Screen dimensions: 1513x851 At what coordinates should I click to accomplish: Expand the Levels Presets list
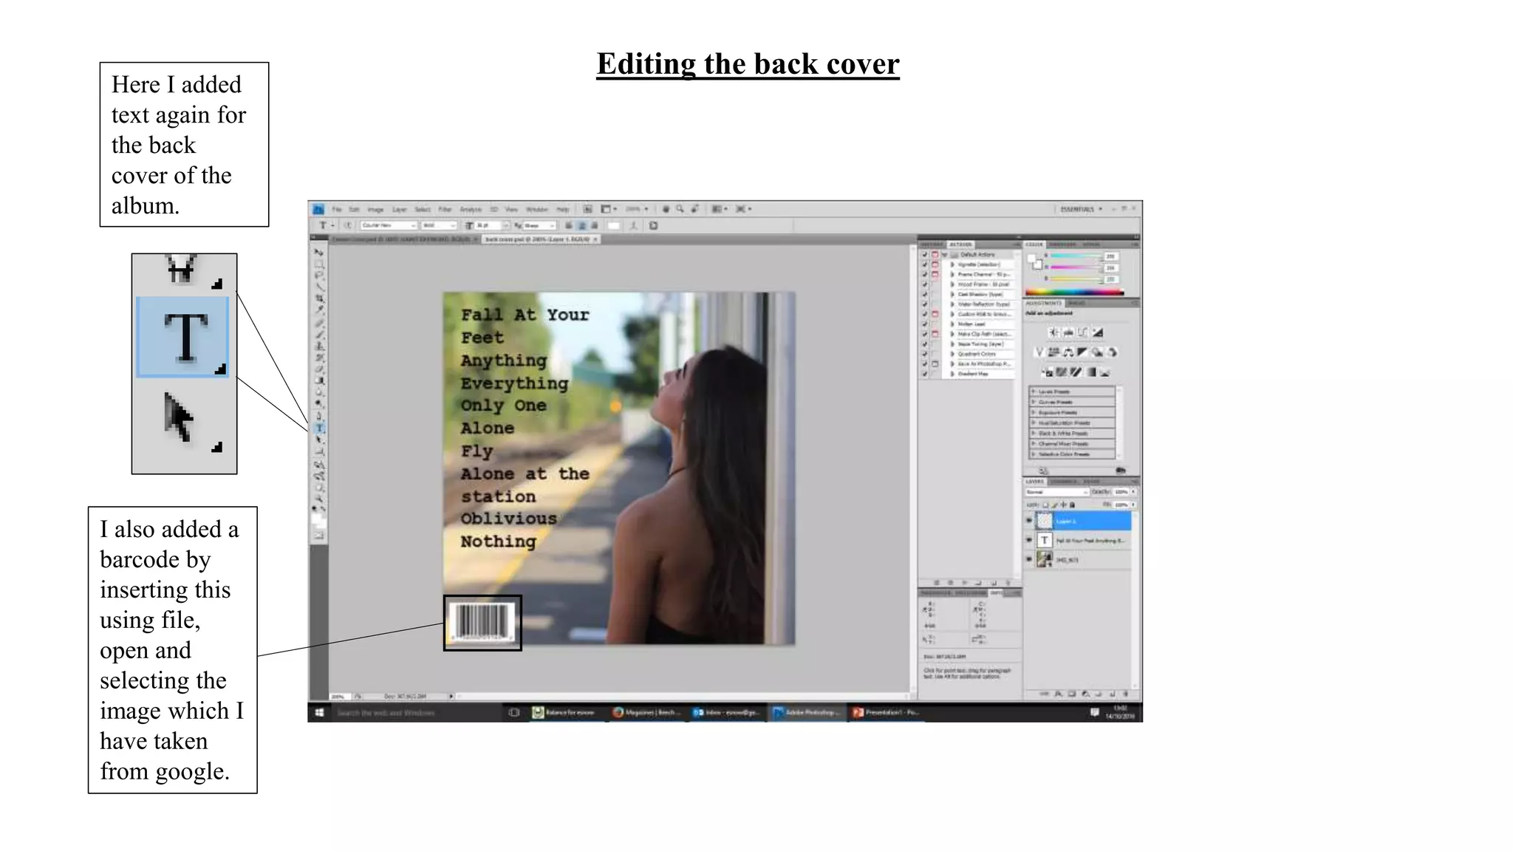point(1034,392)
